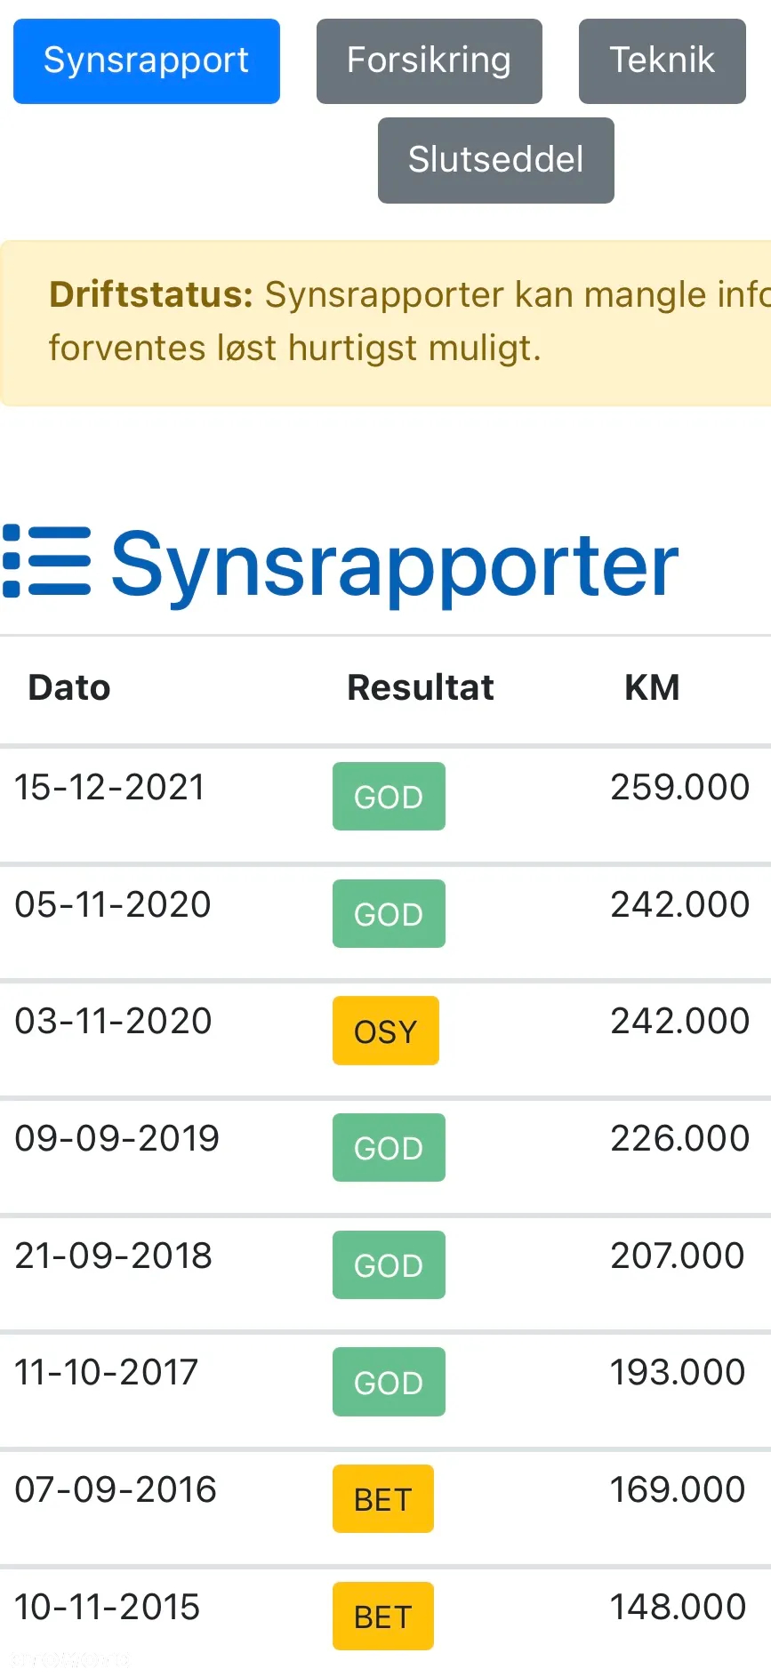The height and width of the screenshot is (1677, 771).
Task: Click the GOD badge for 21-09-2018
Action: point(389,1265)
